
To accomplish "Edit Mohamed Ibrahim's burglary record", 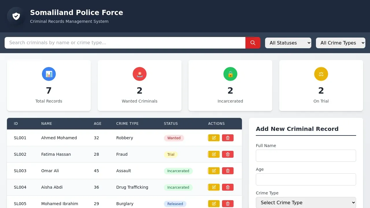I will (x=214, y=204).
